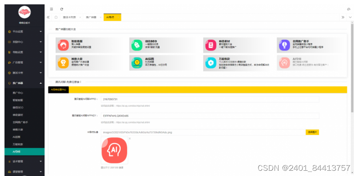Expand the 话术管理 menu arrow

coord(41,162)
